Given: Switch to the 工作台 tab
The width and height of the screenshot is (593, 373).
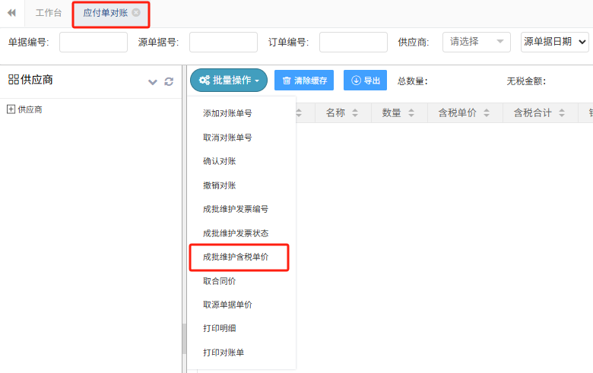Looking at the screenshot, I should 49,13.
